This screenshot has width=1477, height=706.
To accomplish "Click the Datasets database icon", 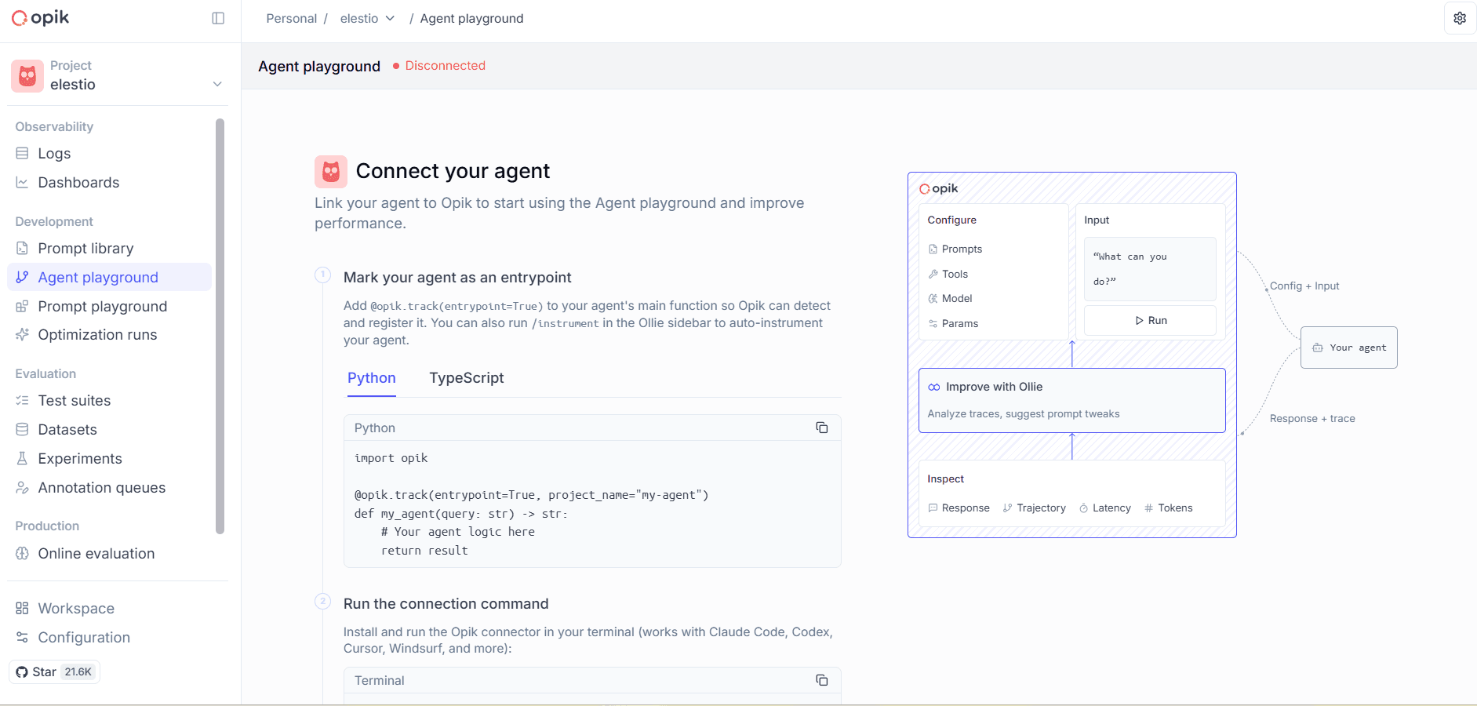I will pyautogui.click(x=22, y=430).
